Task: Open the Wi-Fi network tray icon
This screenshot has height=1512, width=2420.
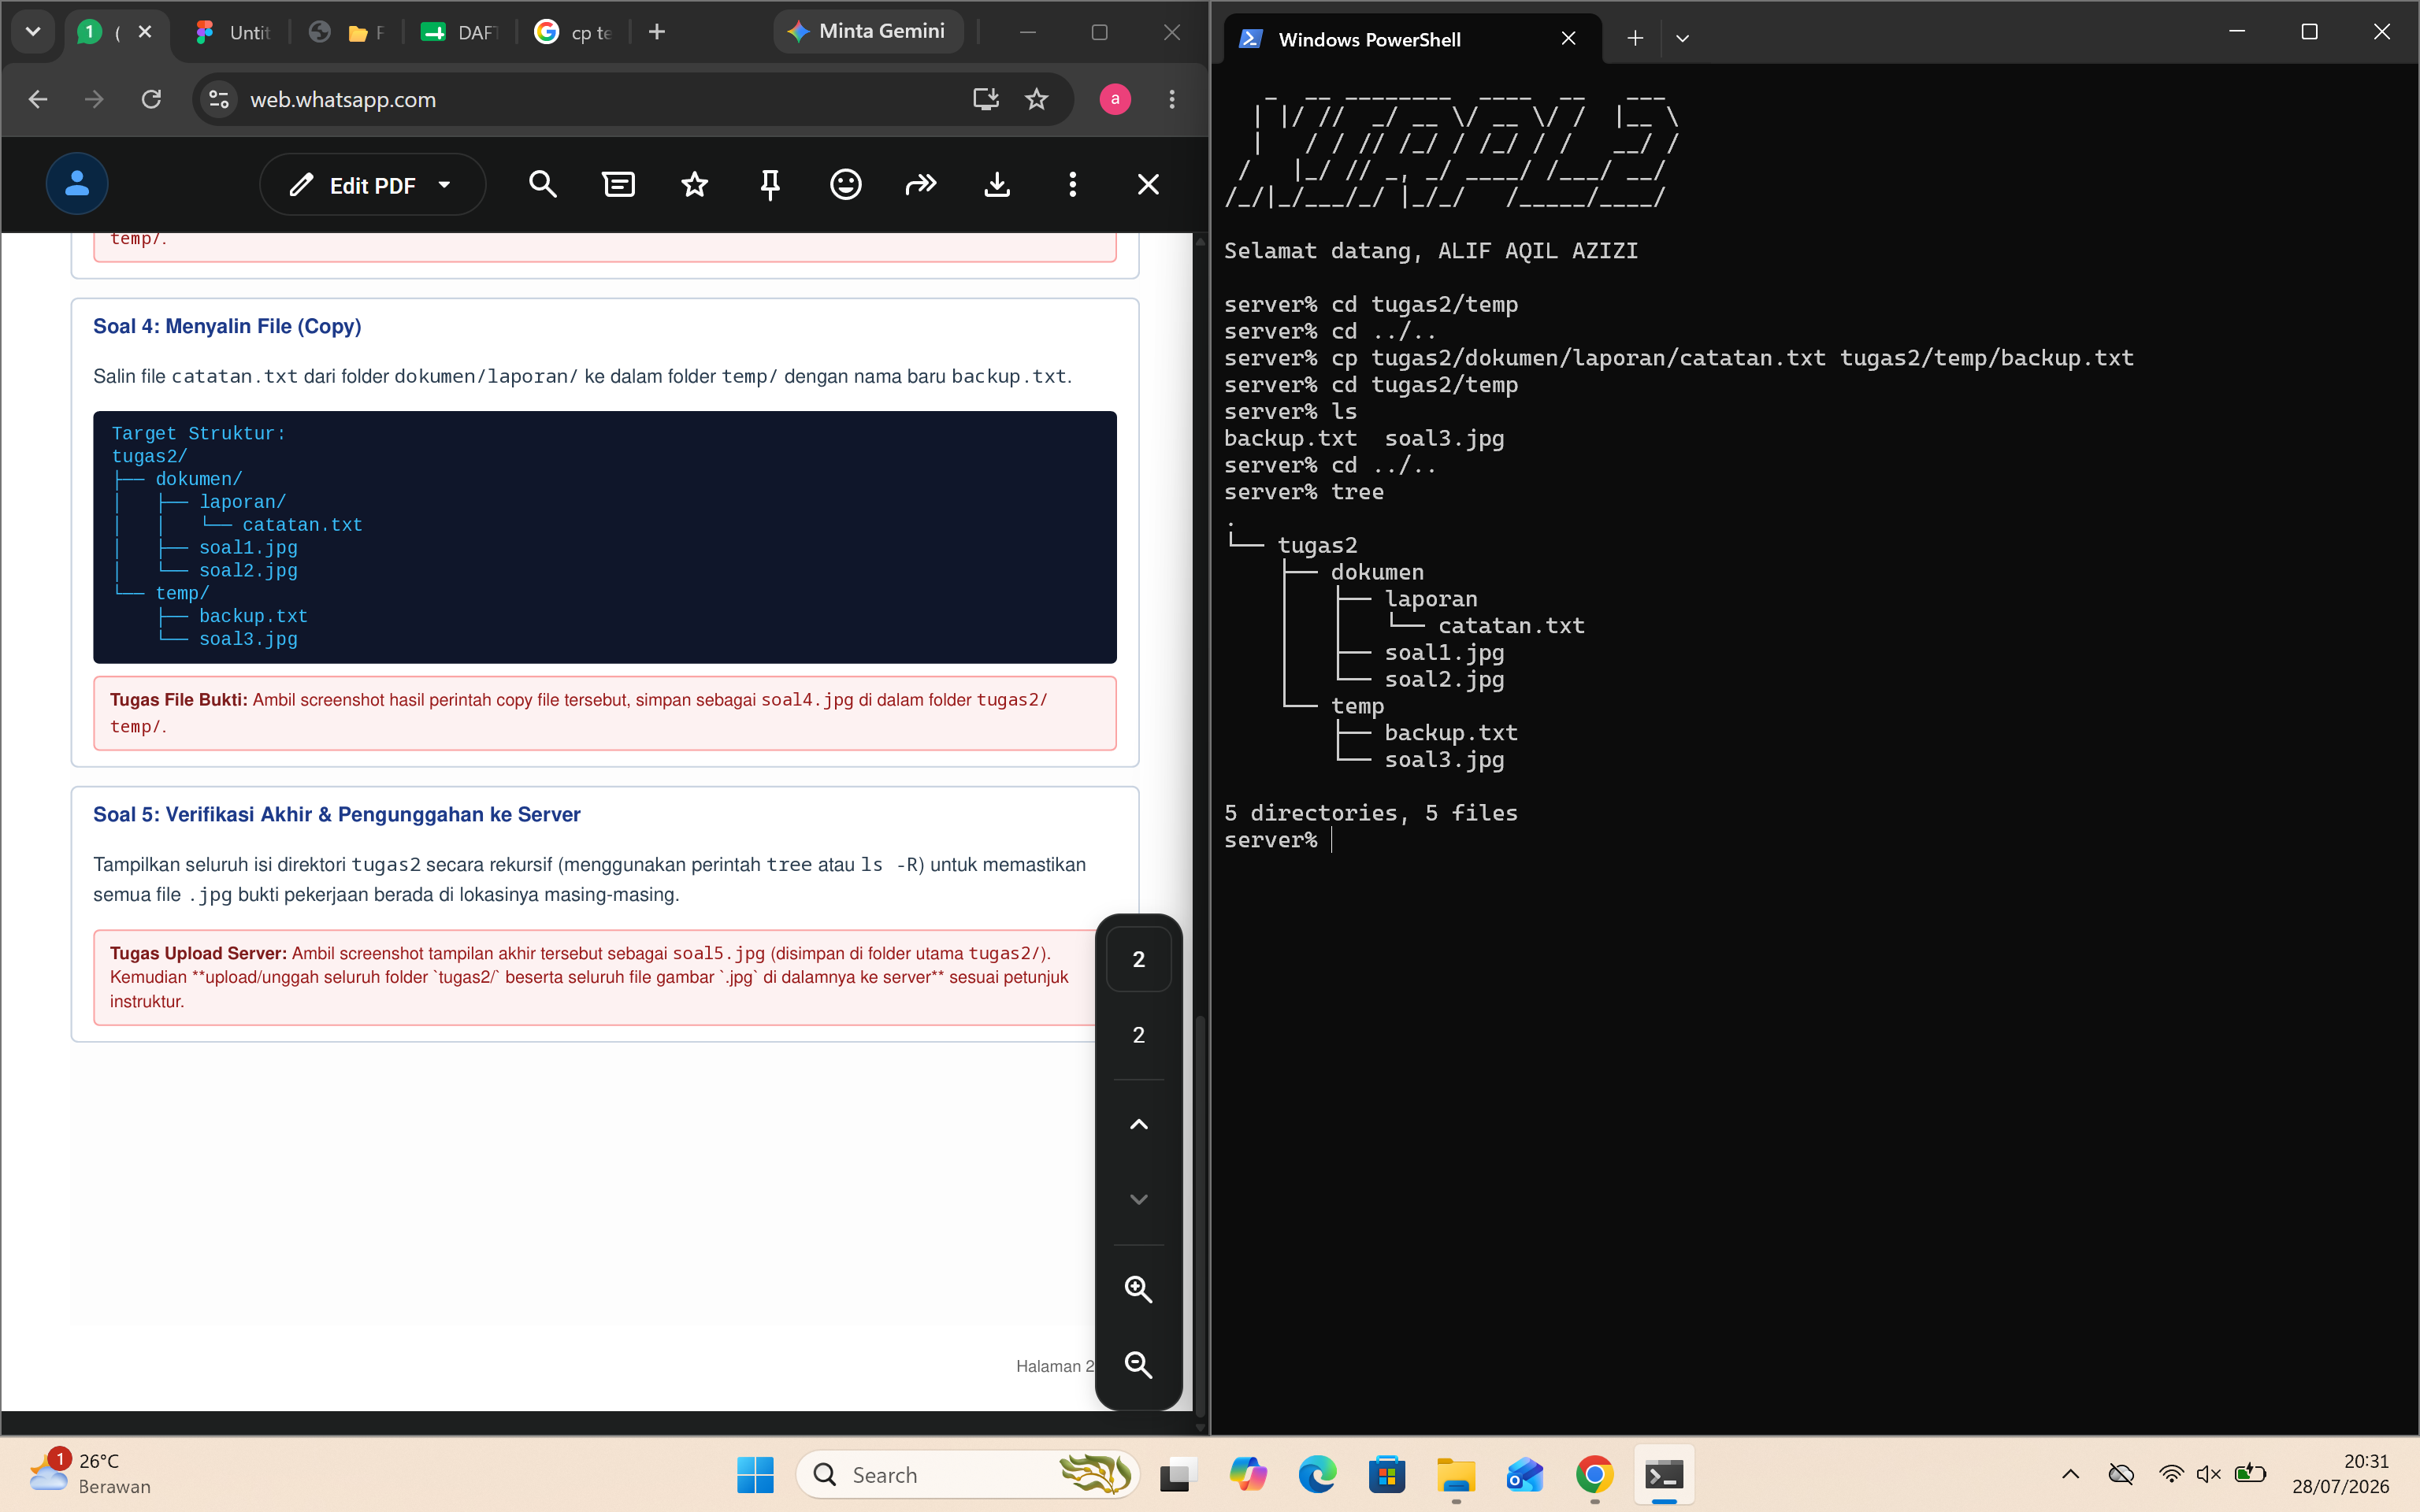Action: (2171, 1474)
